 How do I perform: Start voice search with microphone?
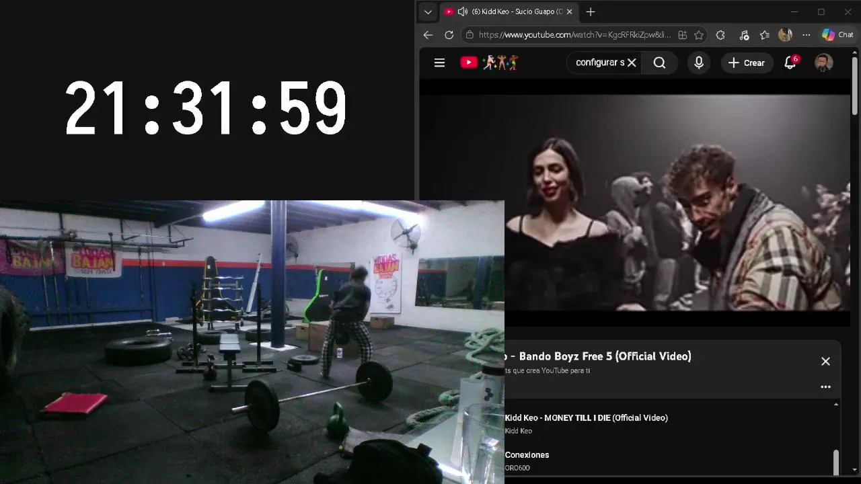tap(699, 63)
